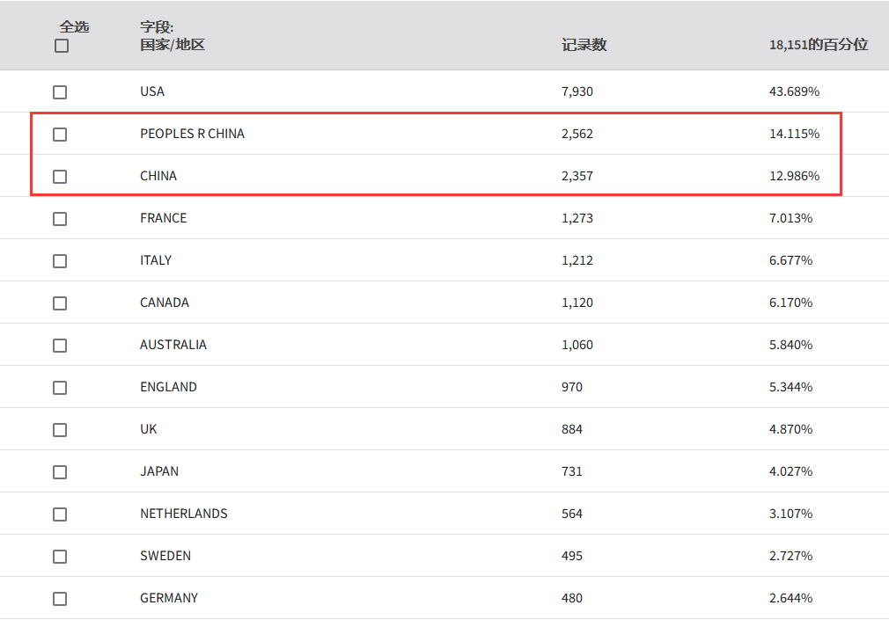Image resolution: width=889 pixels, height=620 pixels.
Task: Check the UK row checkbox
Action: [60, 430]
